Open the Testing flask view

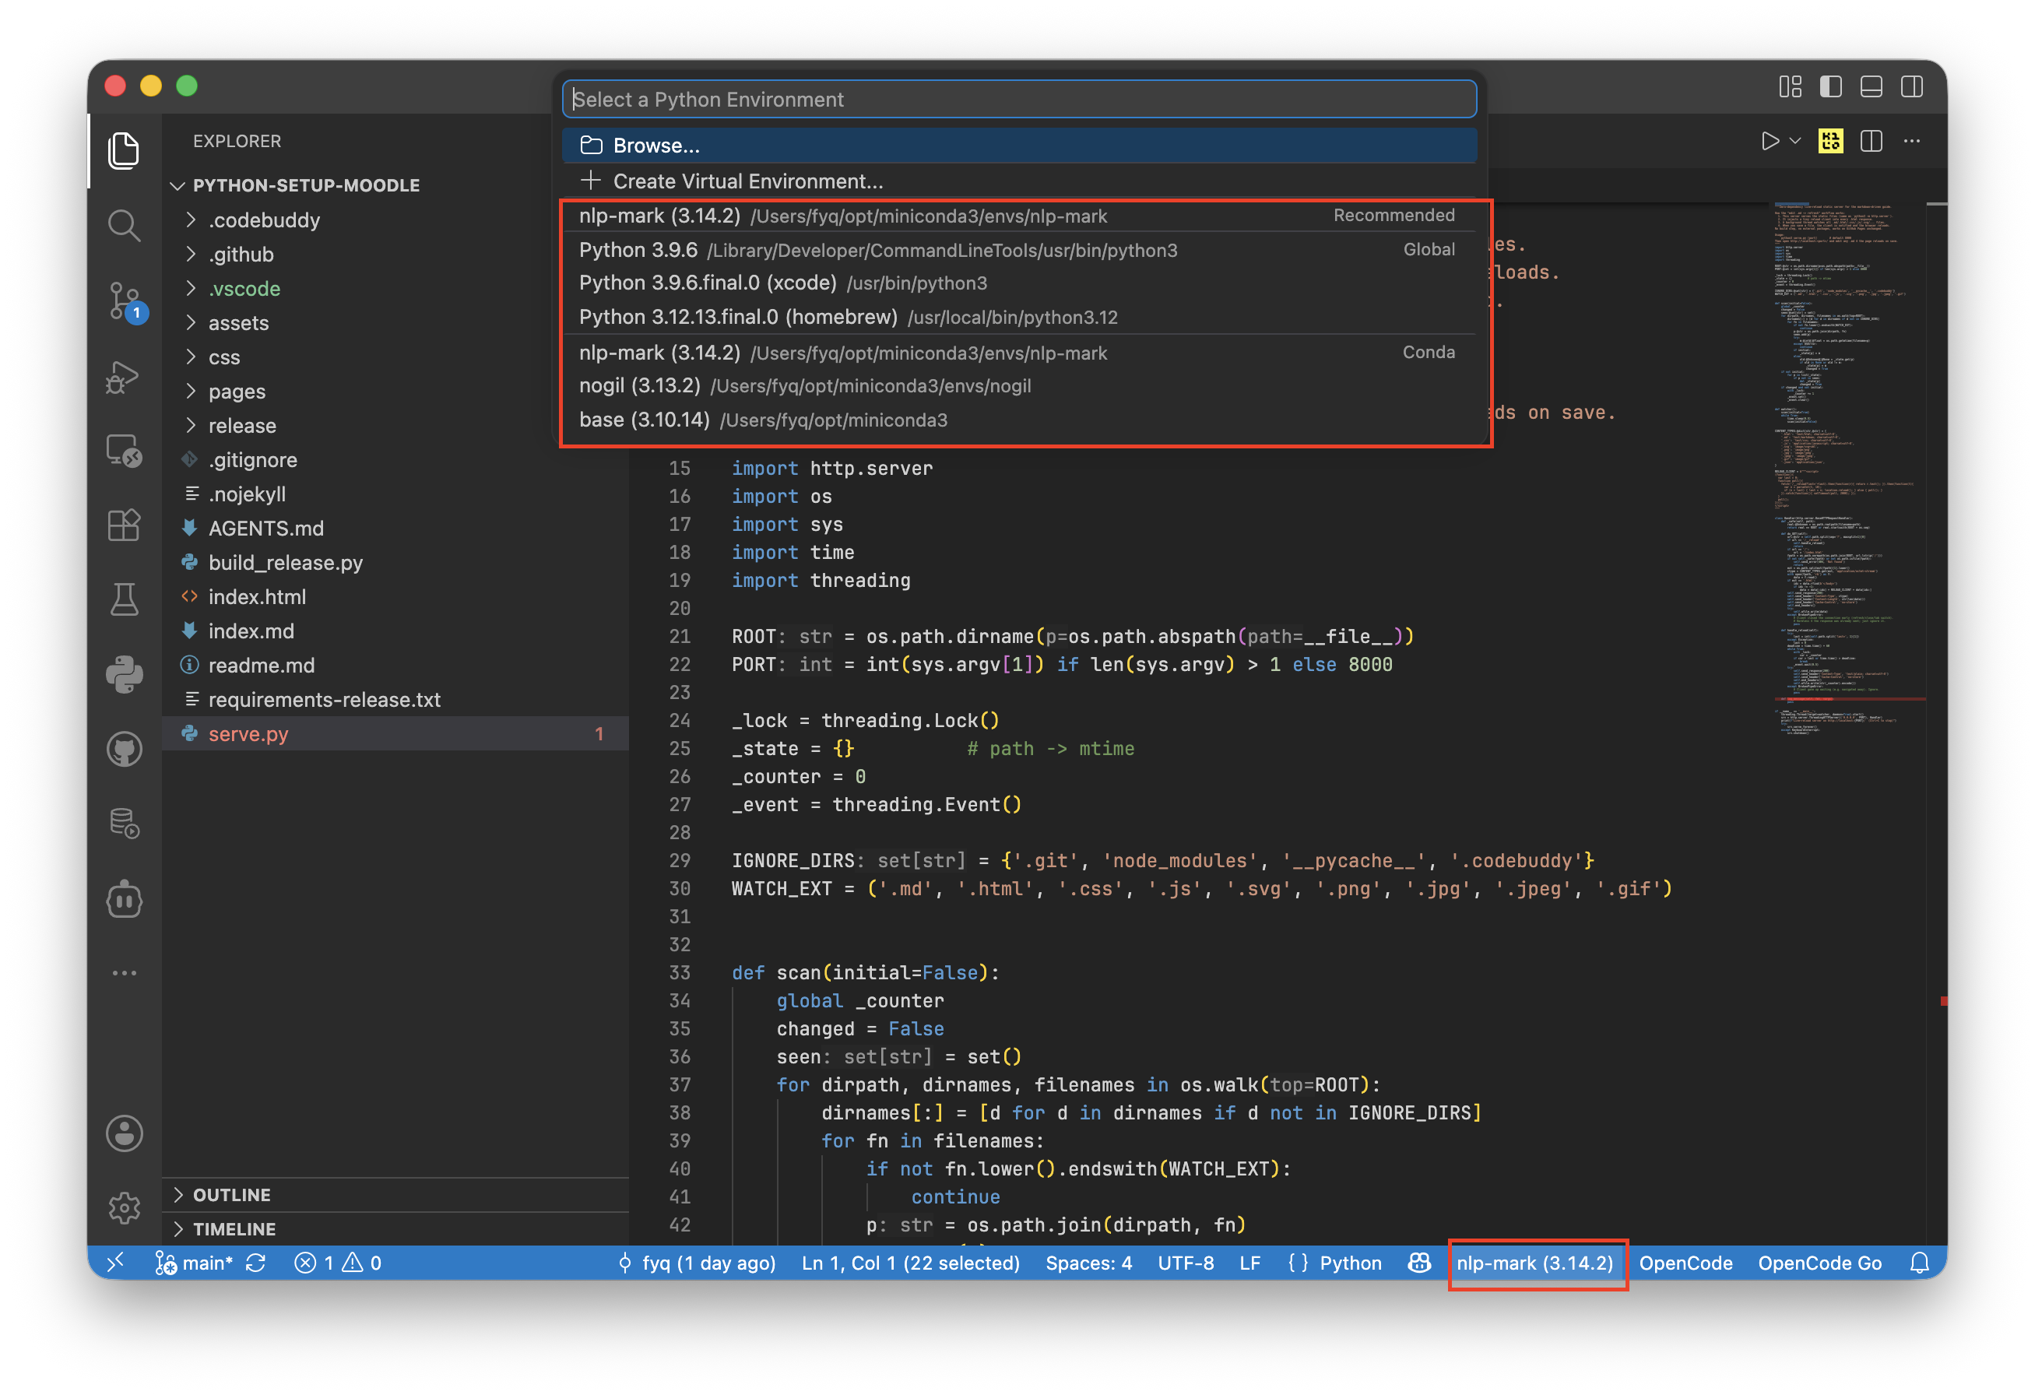pos(124,600)
